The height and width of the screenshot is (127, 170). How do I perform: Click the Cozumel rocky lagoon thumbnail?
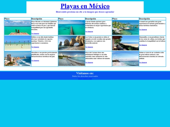click(125, 28)
